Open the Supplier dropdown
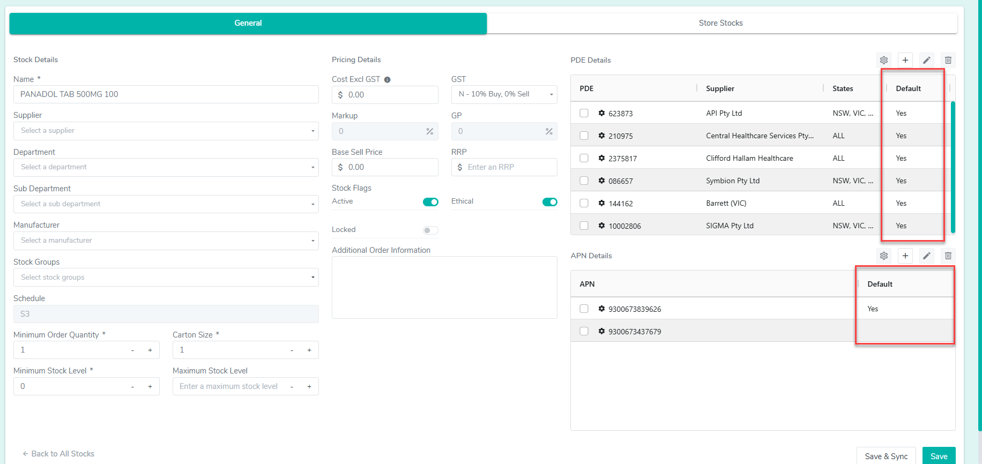982x464 pixels. click(x=166, y=131)
